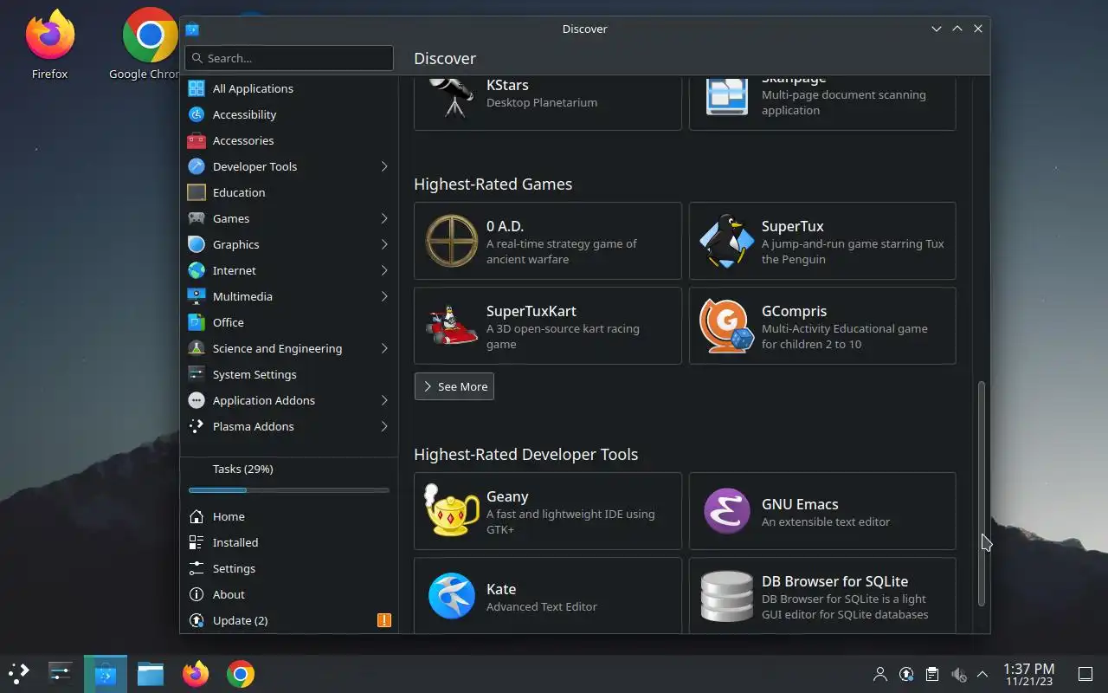Open Firefox from the desktop shortcut
1108x693 pixels.
click(49, 43)
